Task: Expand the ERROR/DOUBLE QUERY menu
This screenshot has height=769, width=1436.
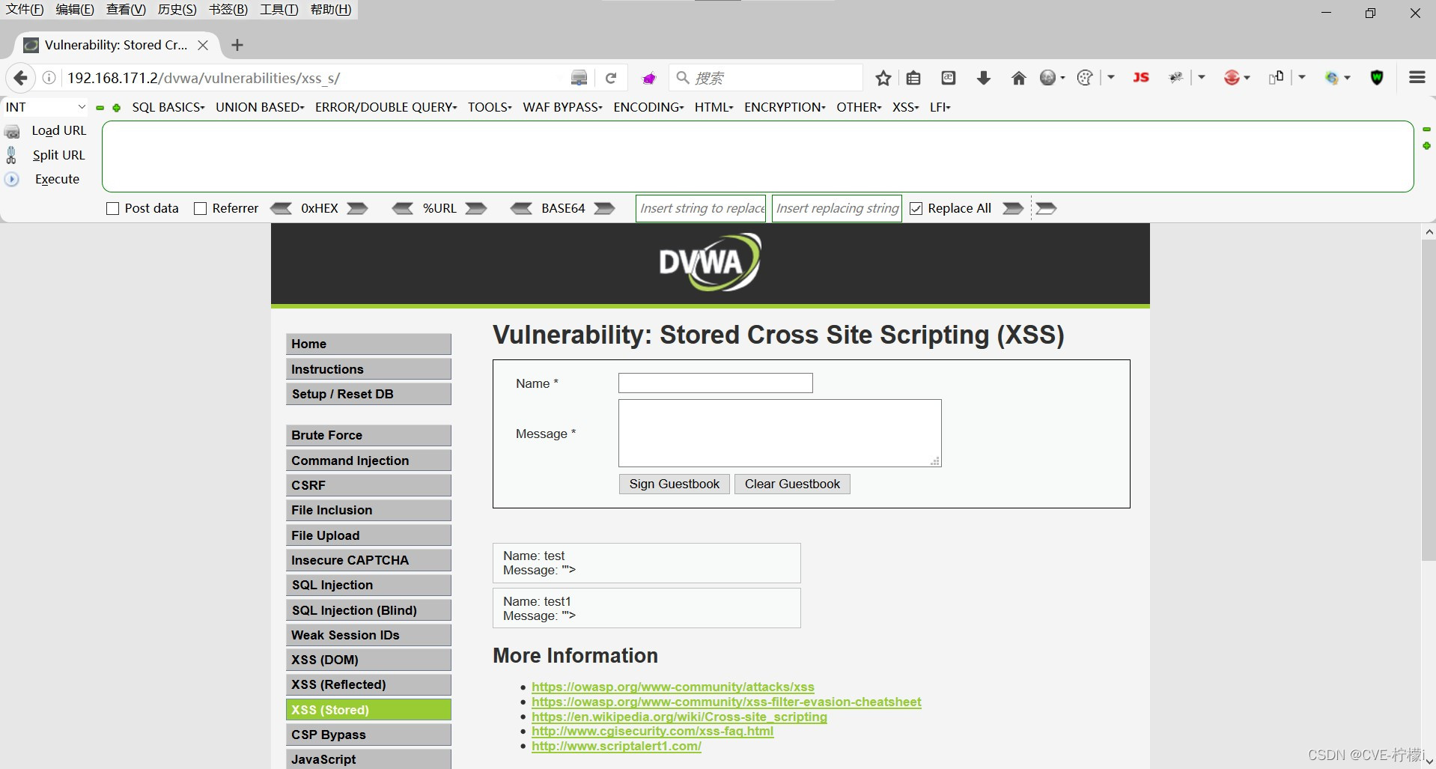Action: tap(386, 107)
